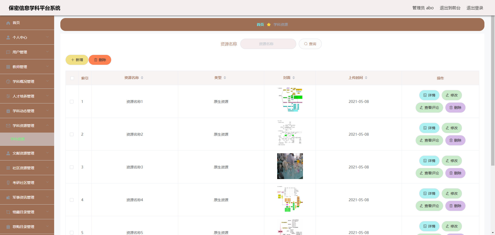The height and width of the screenshot is (235, 495).
Task: Click 退出到前台 link in header
Action: click(450, 8)
